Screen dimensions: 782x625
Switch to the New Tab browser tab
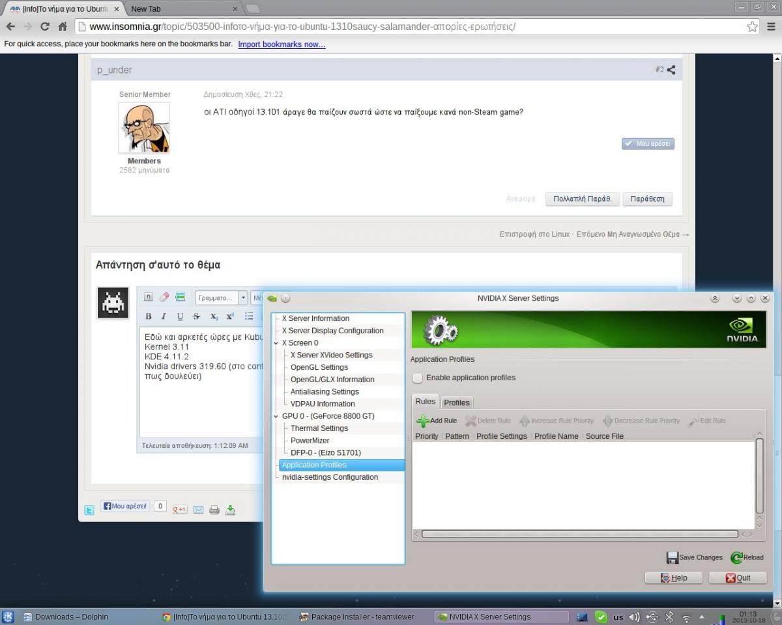point(184,8)
